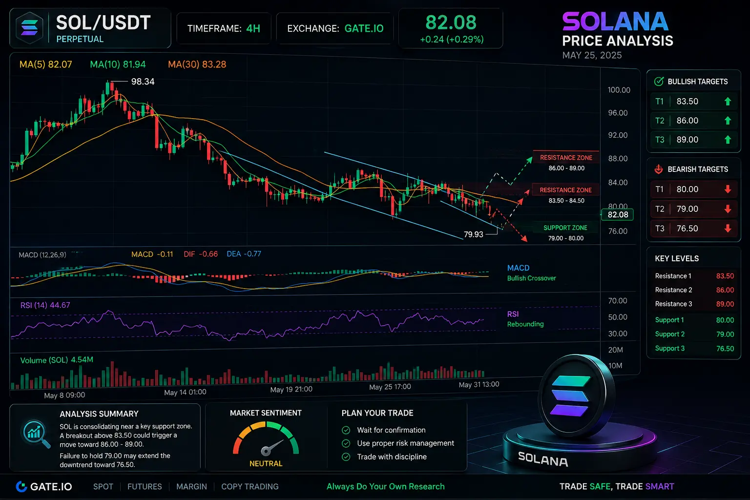Screen dimensions: 750x500
Task: Click the Support 3 row in Key Levels
Action: tap(694, 349)
